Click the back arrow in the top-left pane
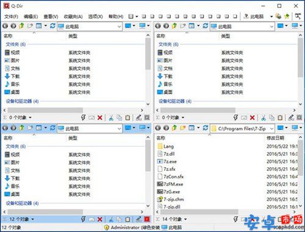 [x=5, y=26]
